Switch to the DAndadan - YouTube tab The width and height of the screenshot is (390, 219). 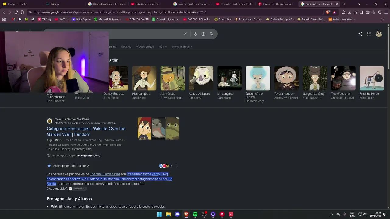[149, 4]
